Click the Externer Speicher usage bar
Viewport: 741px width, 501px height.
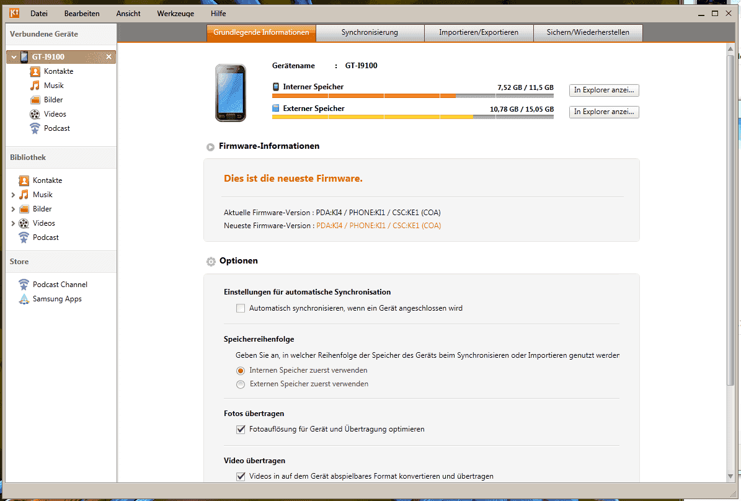pyautogui.click(x=412, y=117)
